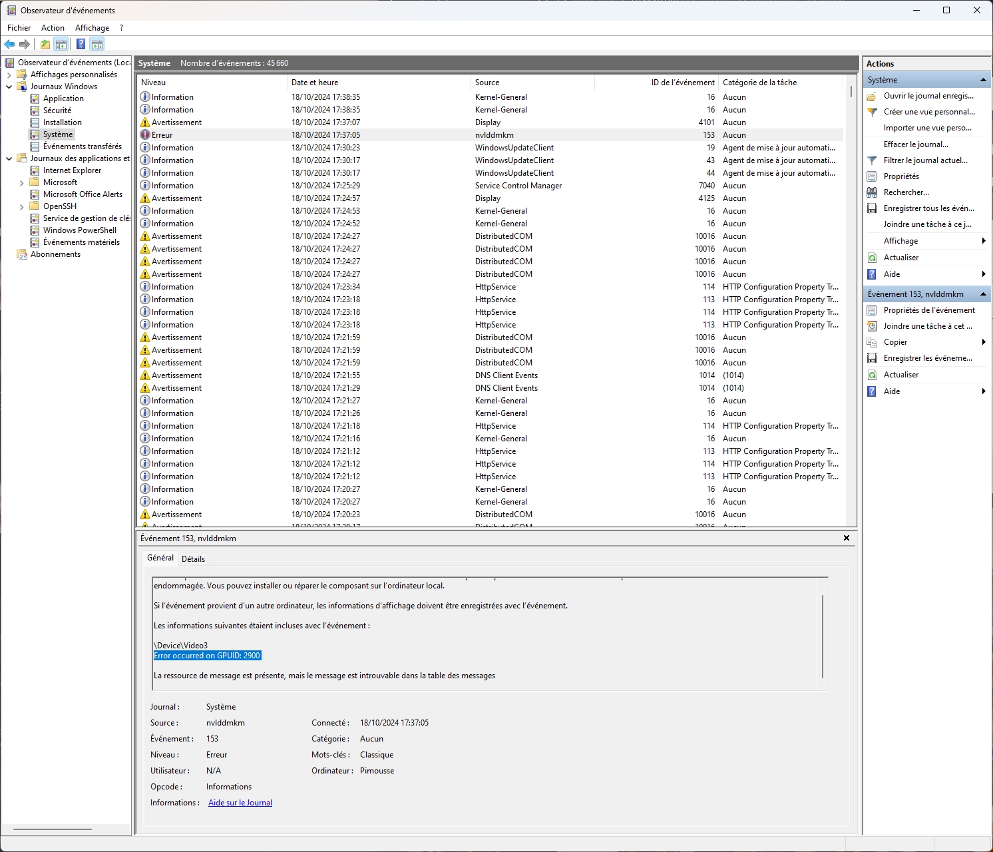
Task: Click the blue Help icon in the toolbar
Action: point(81,45)
